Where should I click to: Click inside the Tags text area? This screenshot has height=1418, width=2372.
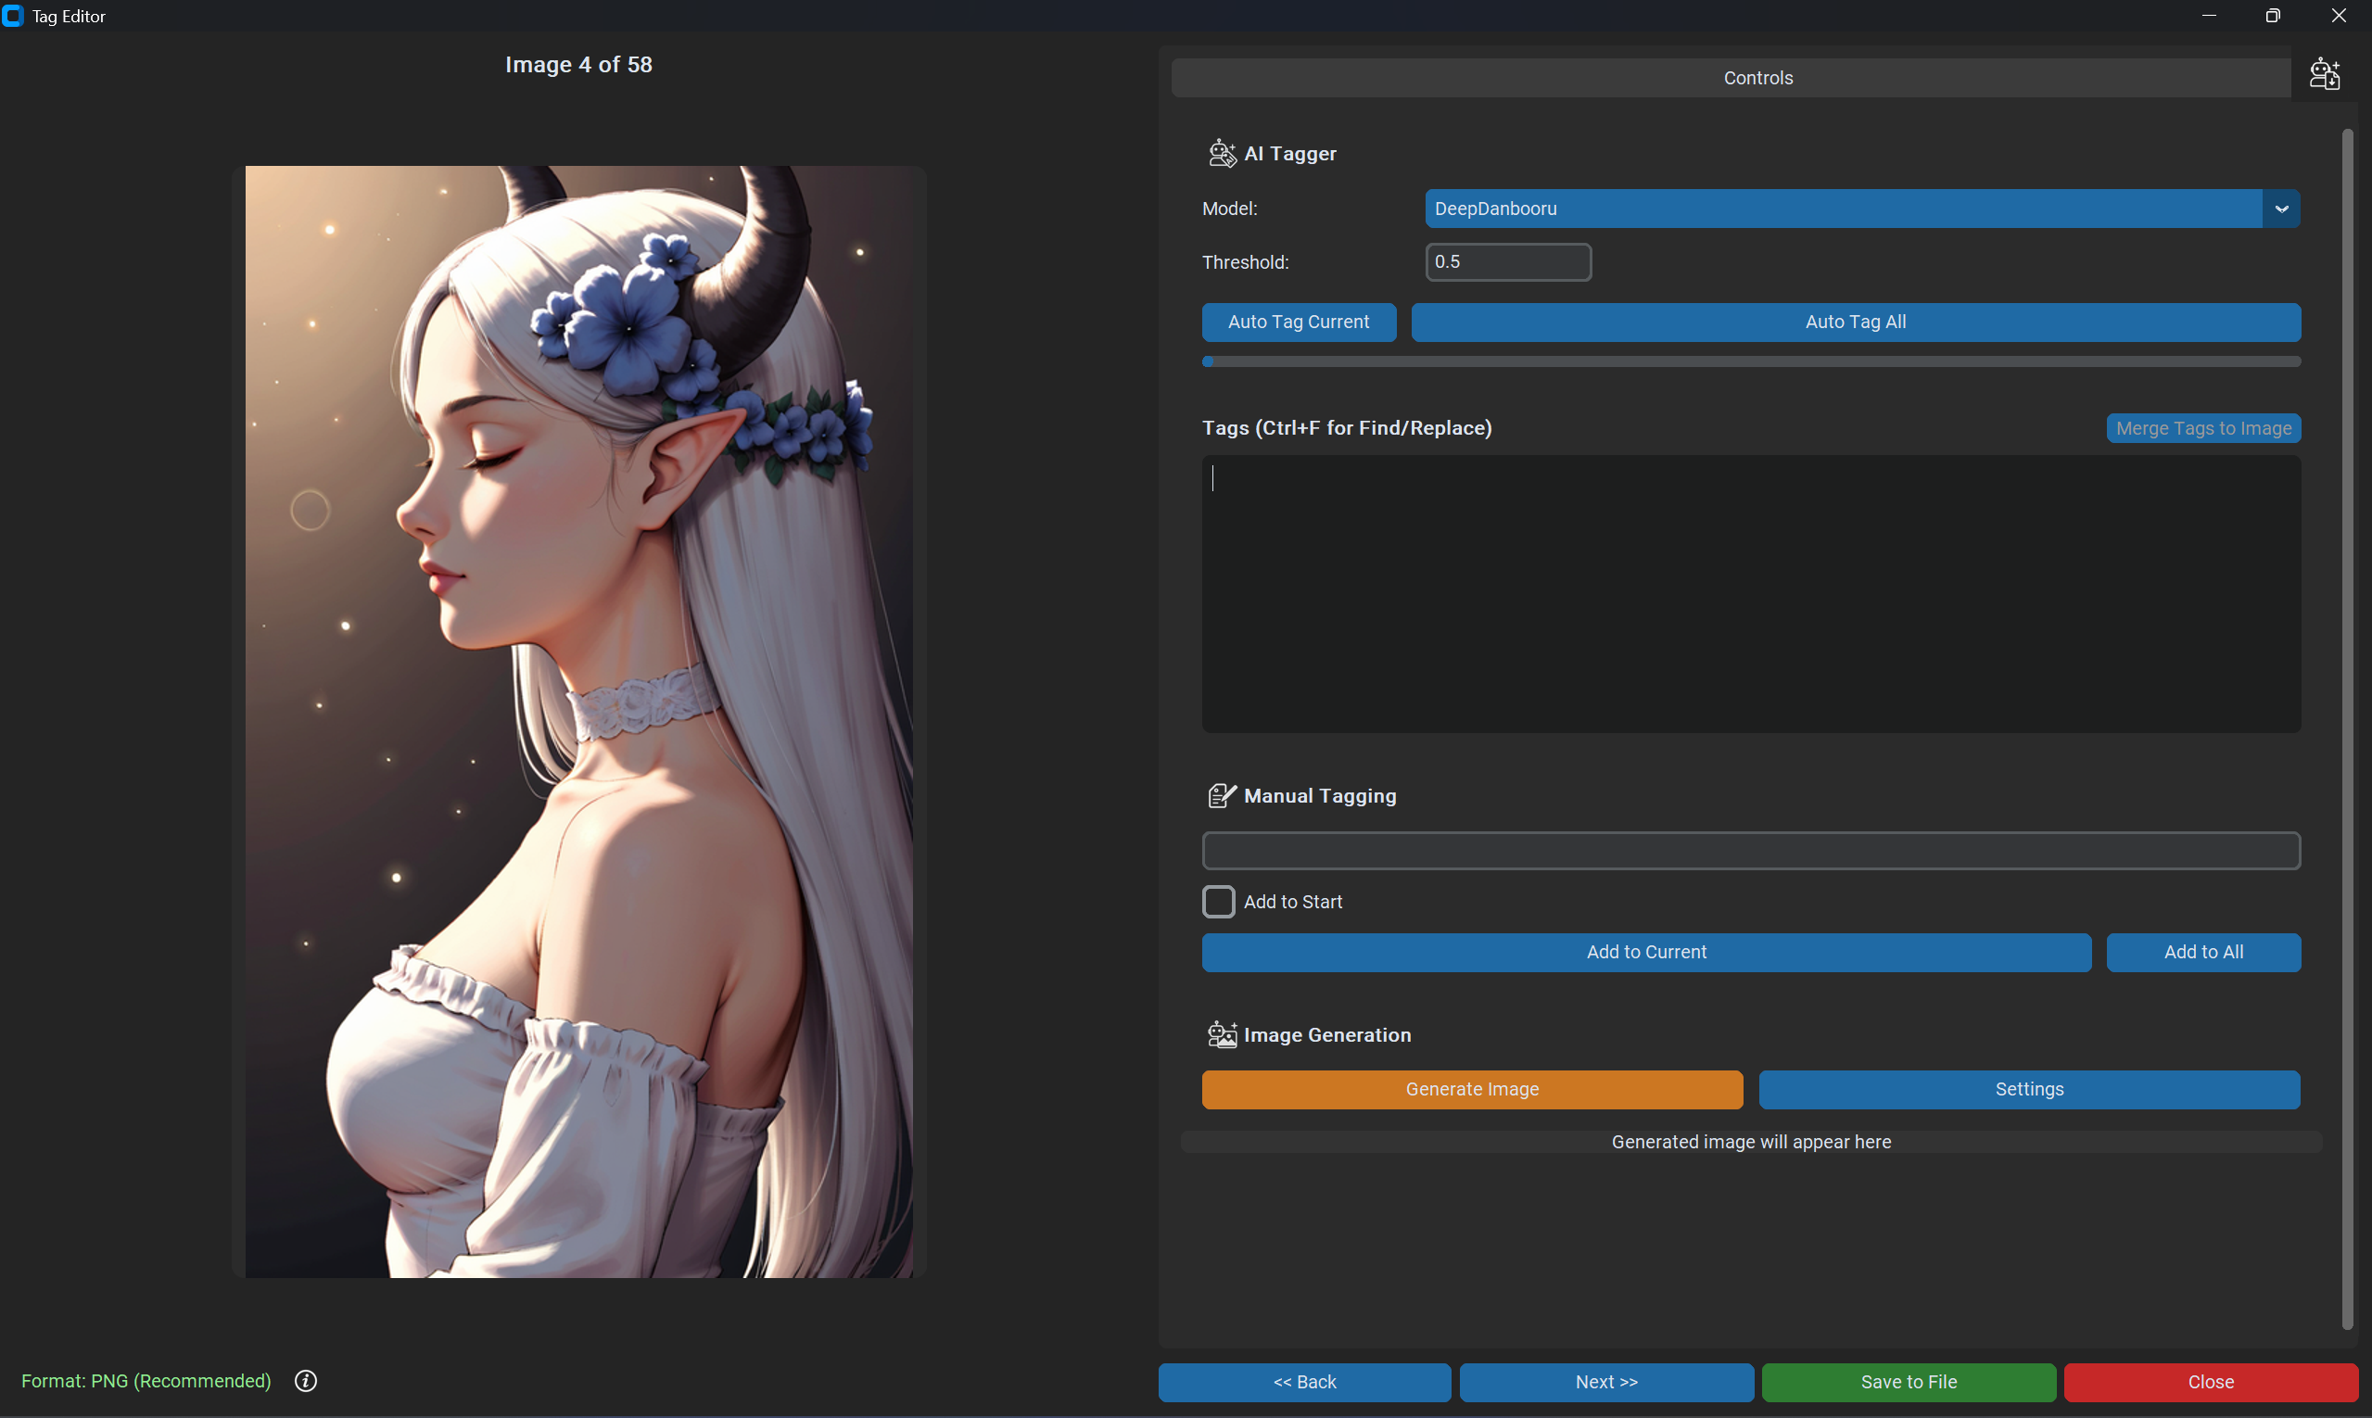pyautogui.click(x=1751, y=593)
